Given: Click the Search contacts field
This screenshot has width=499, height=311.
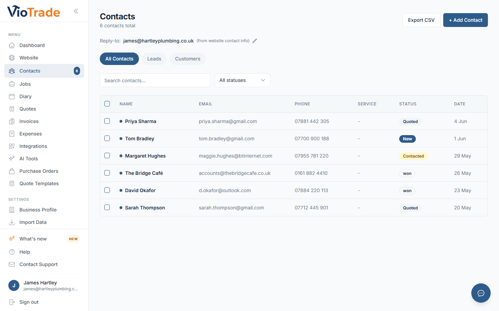Looking at the screenshot, I should (x=155, y=80).
